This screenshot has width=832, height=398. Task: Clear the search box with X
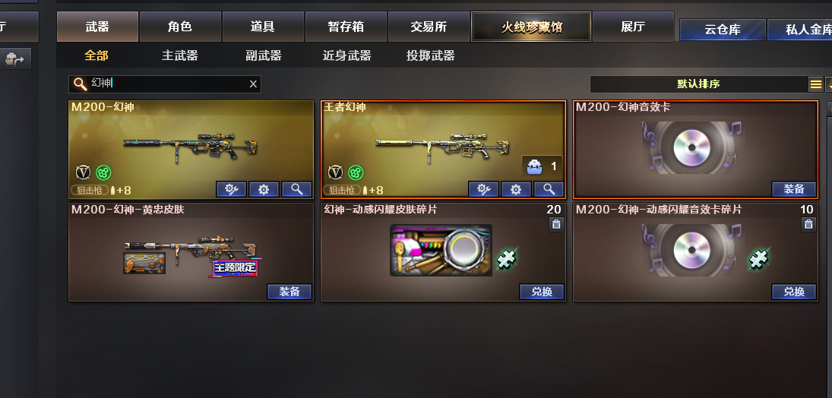253,84
